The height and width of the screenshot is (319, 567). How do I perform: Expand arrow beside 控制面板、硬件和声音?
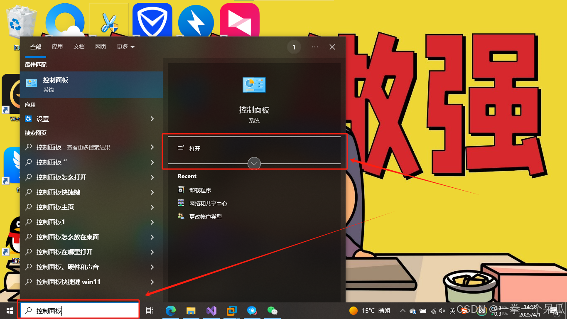point(152,267)
